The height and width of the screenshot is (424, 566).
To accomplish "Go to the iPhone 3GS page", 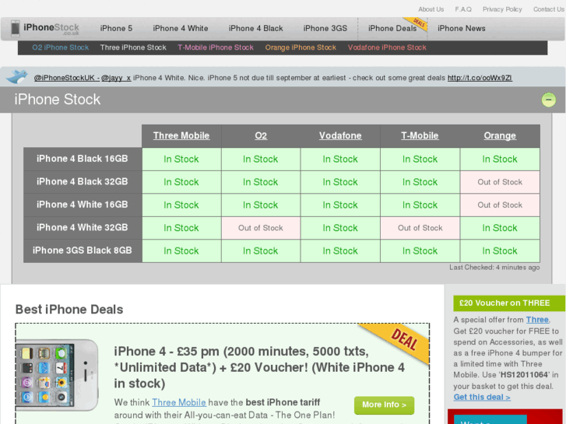I will (x=325, y=28).
